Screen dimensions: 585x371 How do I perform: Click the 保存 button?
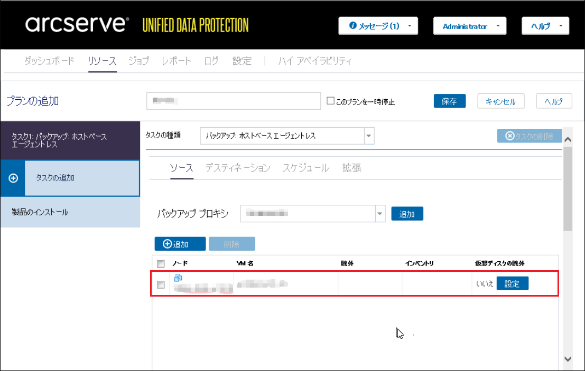pos(449,101)
